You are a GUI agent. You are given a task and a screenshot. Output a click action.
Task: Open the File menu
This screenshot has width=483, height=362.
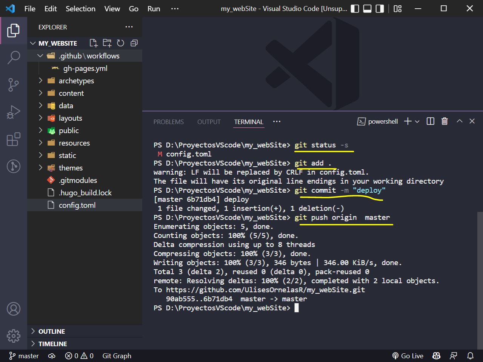click(30, 8)
